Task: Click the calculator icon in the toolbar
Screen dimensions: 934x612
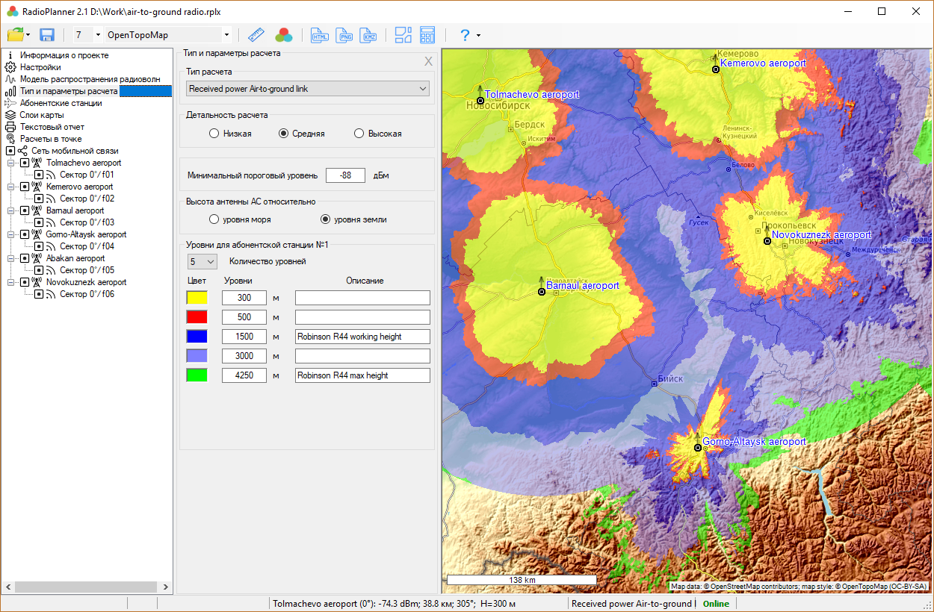Action: (427, 35)
